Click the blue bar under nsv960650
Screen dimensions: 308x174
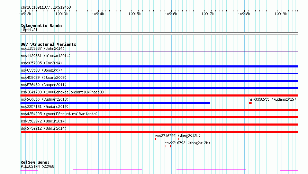point(115,103)
